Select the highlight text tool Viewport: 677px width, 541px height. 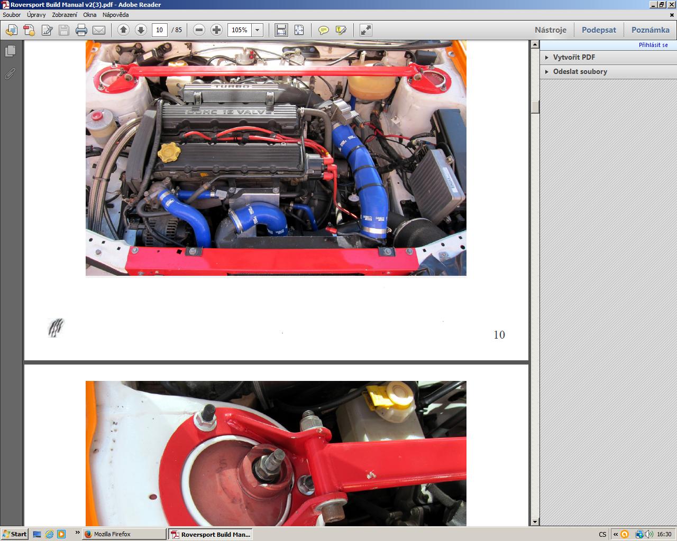pos(341,30)
